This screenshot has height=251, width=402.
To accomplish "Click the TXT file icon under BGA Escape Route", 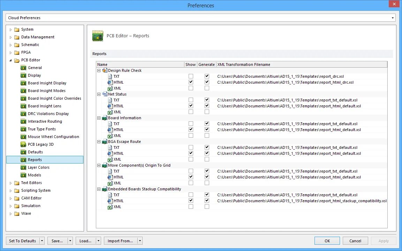I will point(111,147).
